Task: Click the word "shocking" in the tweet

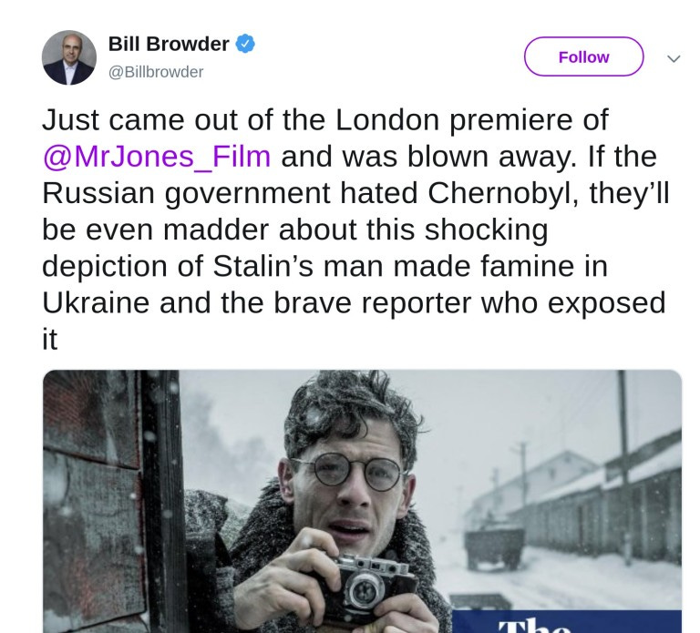Action: click(x=486, y=230)
